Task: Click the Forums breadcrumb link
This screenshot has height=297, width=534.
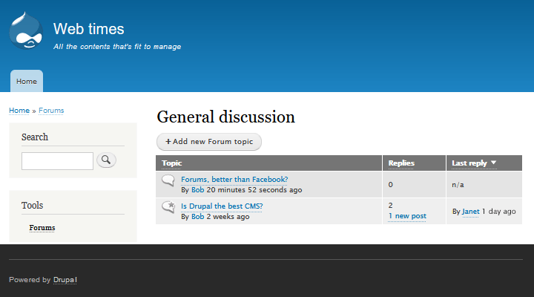Action: point(51,111)
